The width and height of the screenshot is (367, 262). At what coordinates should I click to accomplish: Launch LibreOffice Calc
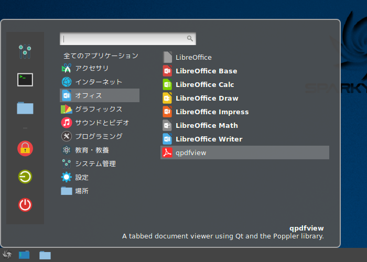pyautogui.click(x=245, y=85)
